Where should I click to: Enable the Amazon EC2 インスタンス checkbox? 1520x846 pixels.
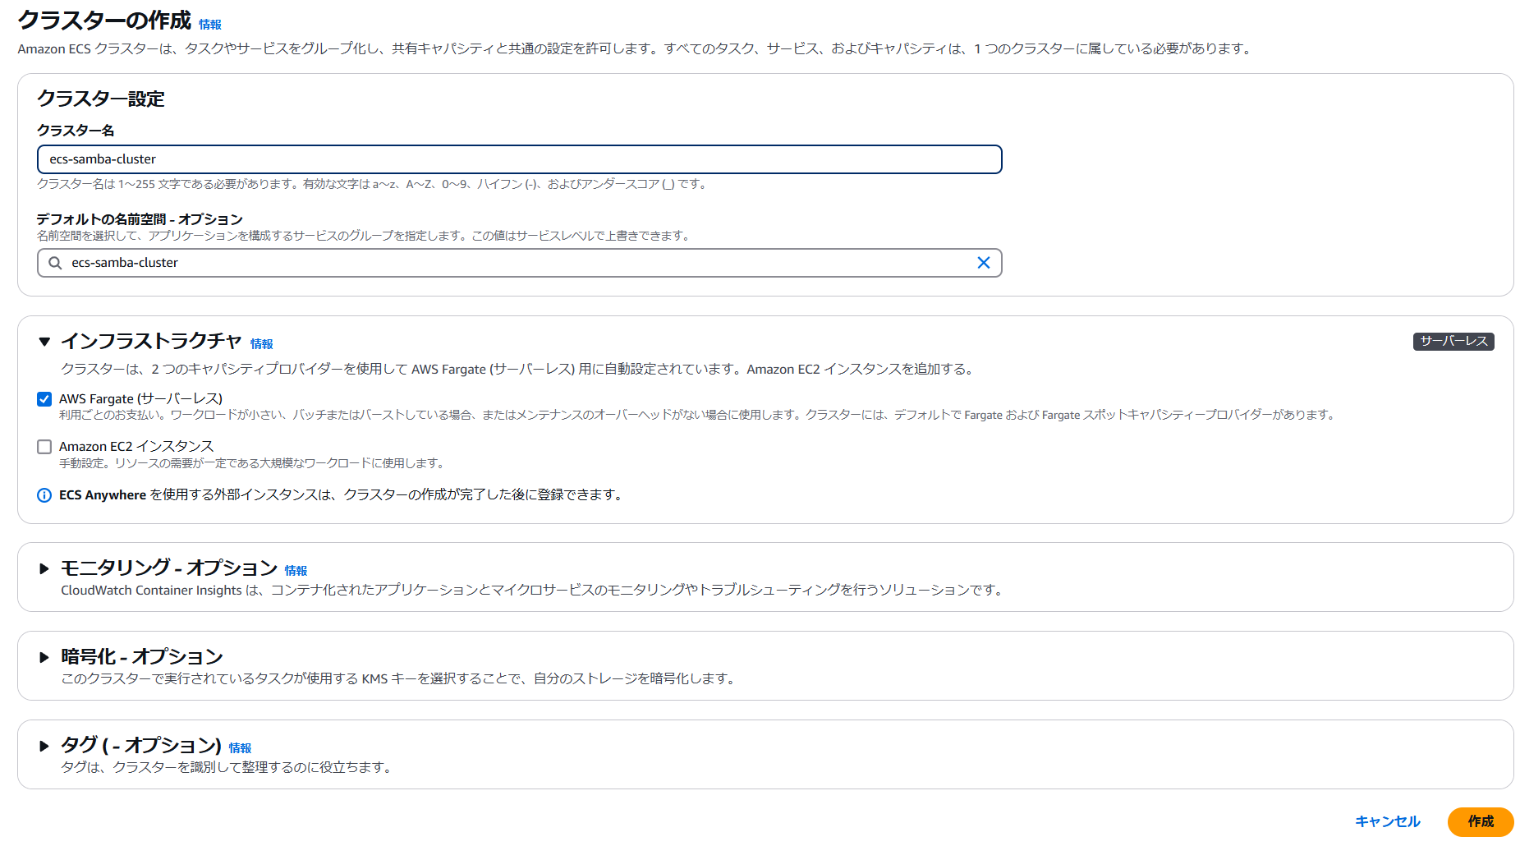[44, 447]
